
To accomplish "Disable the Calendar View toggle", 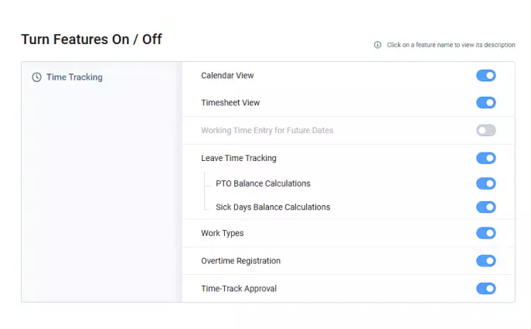I will coord(485,76).
